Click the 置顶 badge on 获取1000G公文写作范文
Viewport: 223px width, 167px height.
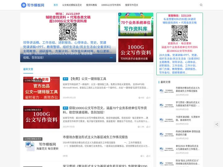[65, 108]
